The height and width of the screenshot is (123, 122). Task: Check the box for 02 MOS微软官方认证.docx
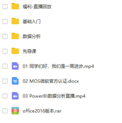pyautogui.click(x=5, y=81)
